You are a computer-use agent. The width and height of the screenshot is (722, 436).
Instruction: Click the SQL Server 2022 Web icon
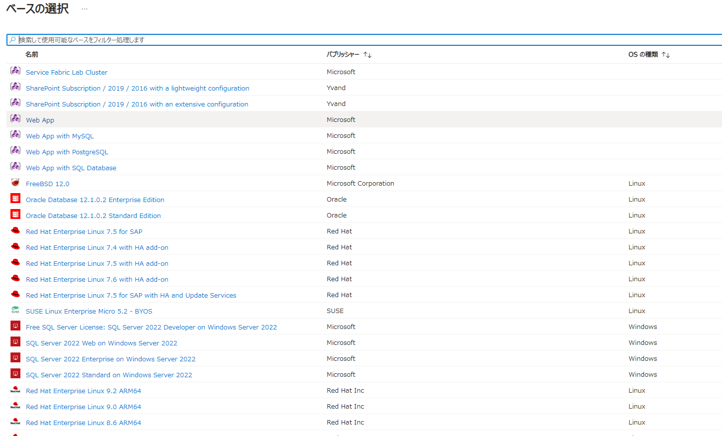(15, 342)
